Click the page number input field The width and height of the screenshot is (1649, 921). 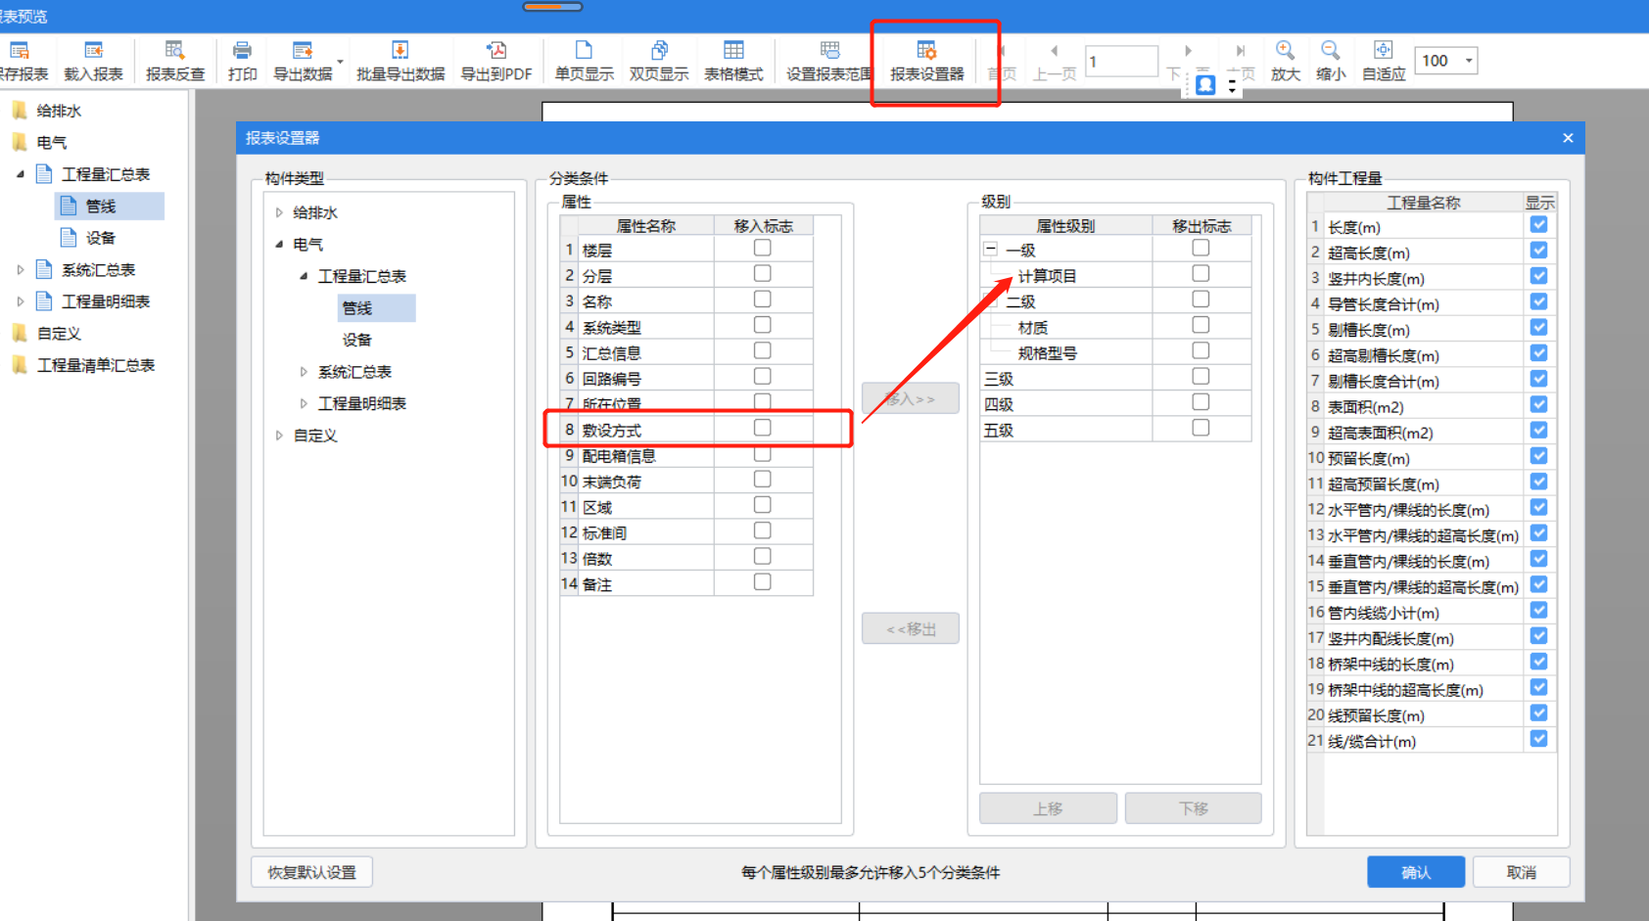pyautogui.click(x=1122, y=61)
